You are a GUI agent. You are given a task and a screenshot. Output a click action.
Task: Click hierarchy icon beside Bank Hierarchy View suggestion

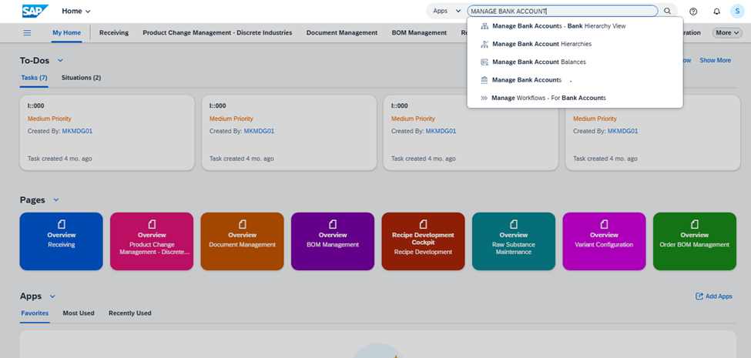point(484,26)
